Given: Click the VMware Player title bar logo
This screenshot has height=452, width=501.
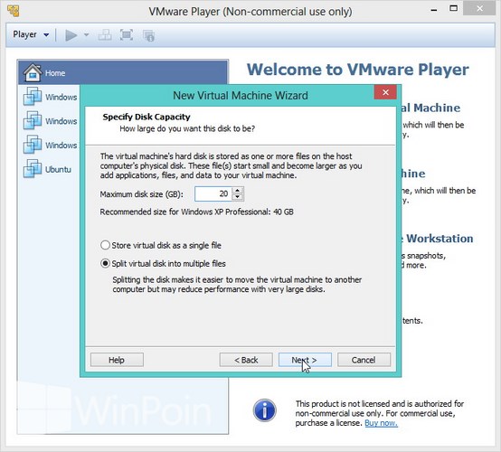Looking at the screenshot, I should [x=14, y=11].
